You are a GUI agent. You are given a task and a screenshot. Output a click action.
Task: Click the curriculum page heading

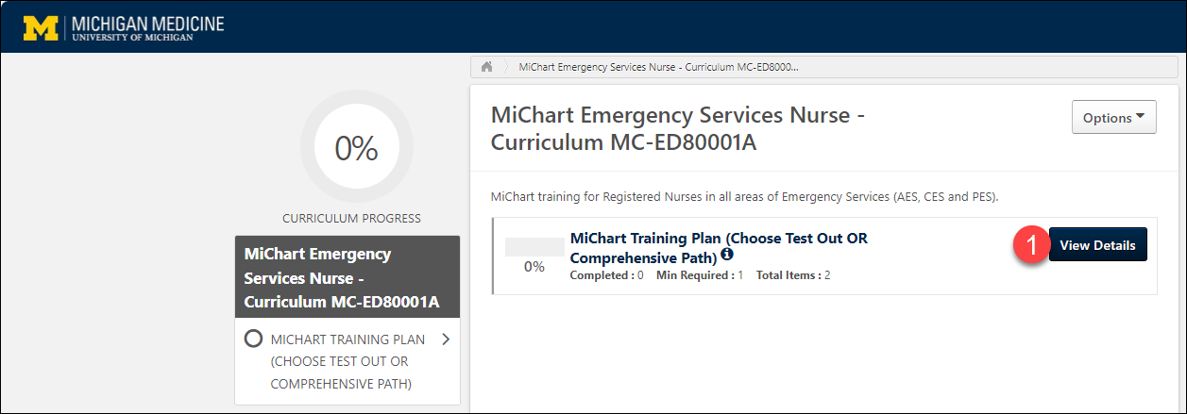678,129
